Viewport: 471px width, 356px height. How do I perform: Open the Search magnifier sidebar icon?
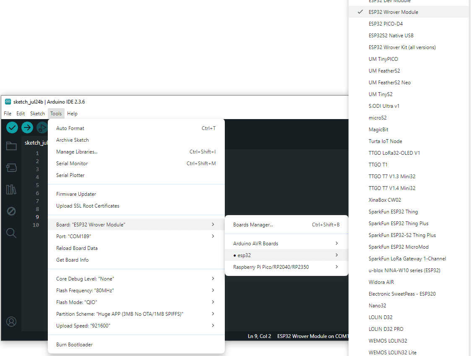(11, 233)
